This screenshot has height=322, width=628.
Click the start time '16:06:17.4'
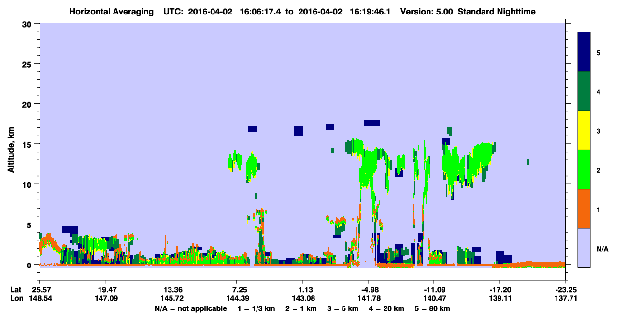tap(259, 12)
